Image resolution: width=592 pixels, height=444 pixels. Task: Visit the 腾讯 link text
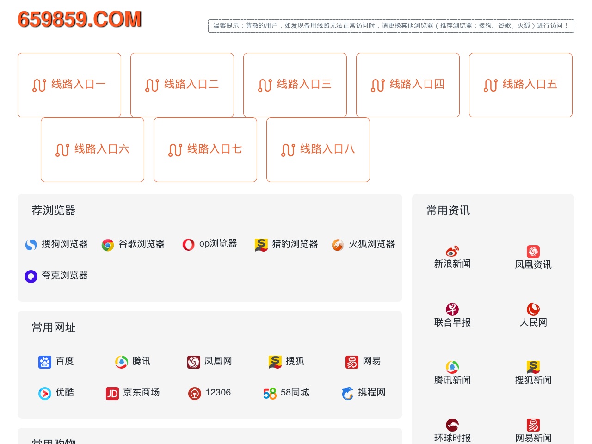click(x=142, y=361)
